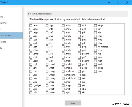Tick the .reg file type checkbox
This screenshot has height=107, width=132.
(x=79, y=75)
